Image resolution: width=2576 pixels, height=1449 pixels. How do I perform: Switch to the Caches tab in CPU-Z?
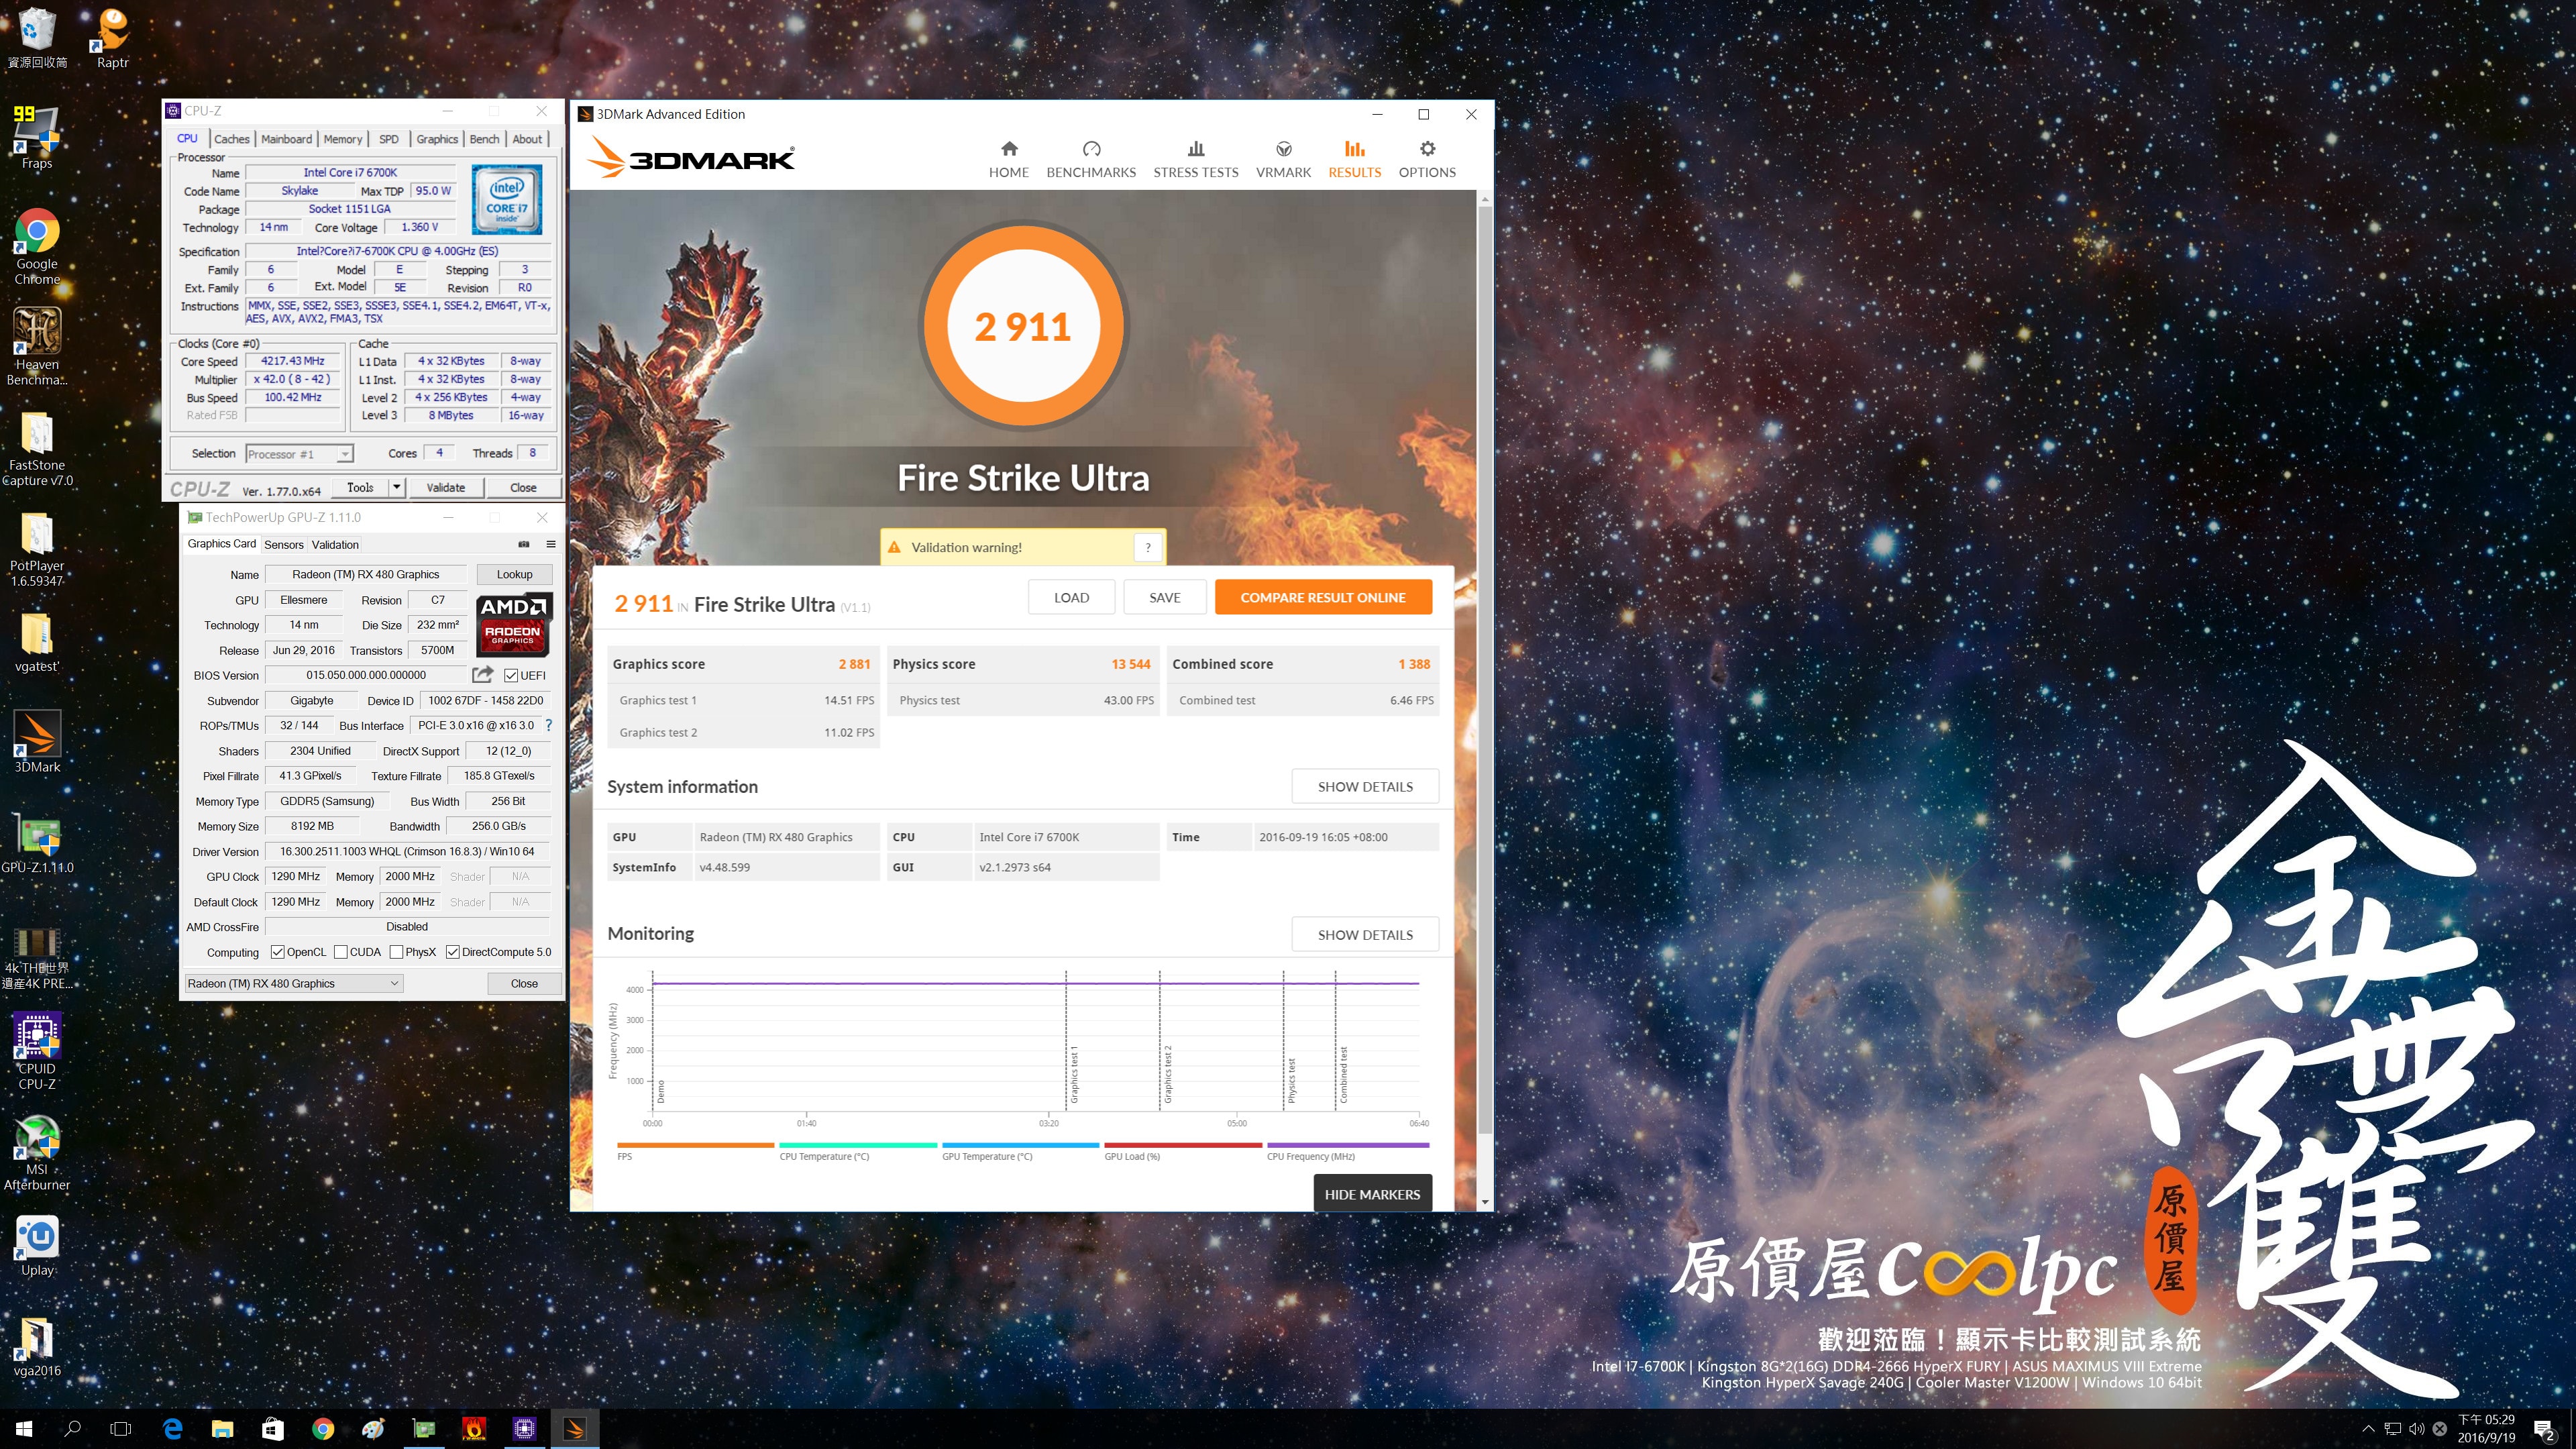tap(231, 139)
